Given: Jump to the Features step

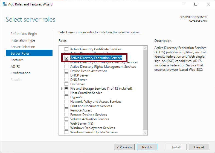Looking at the screenshot, I should point(17,60).
